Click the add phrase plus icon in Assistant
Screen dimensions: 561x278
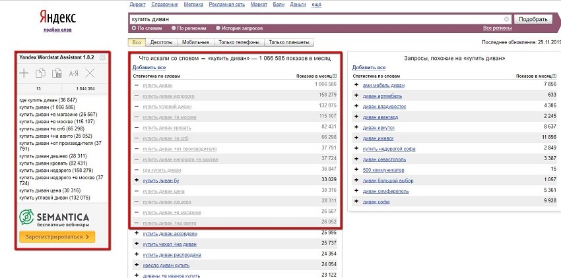point(24,73)
